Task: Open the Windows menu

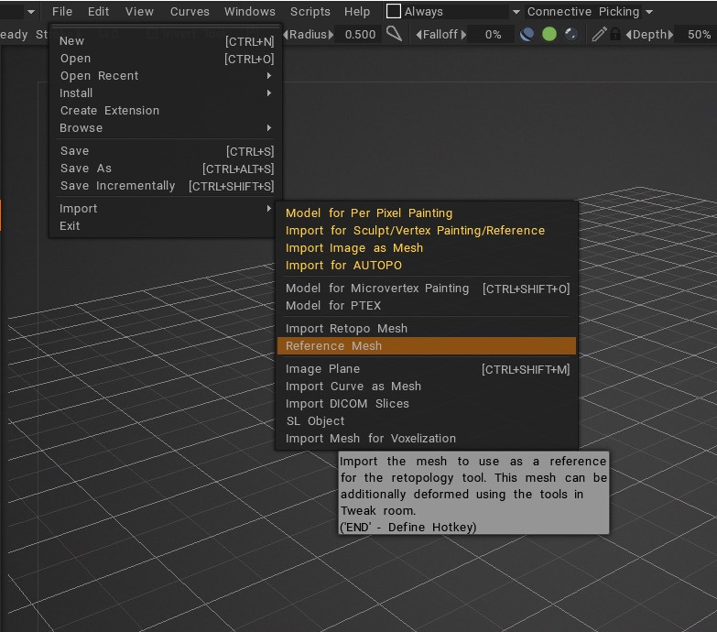Action: (x=250, y=11)
